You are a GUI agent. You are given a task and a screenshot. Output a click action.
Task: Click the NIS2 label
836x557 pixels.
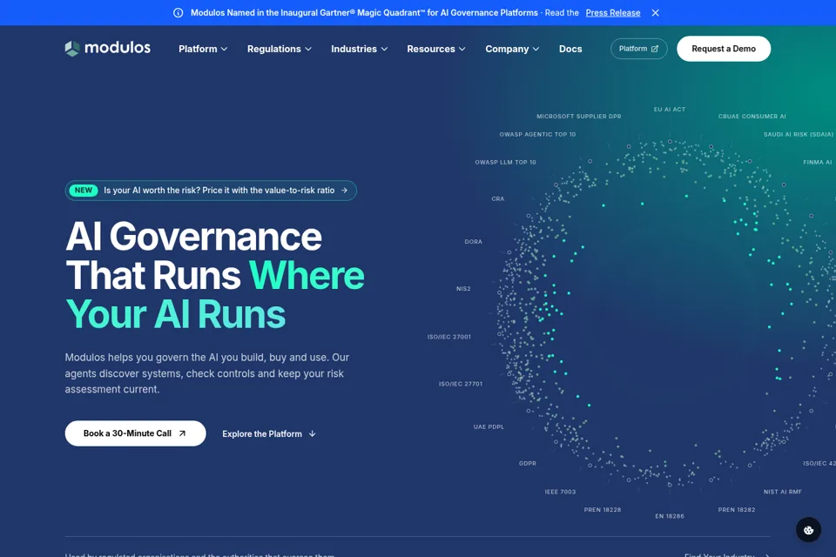click(x=463, y=288)
